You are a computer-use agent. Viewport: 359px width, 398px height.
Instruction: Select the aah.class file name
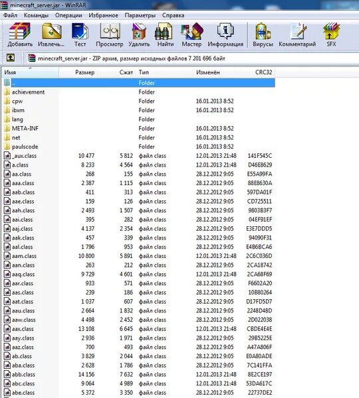pos(23,210)
